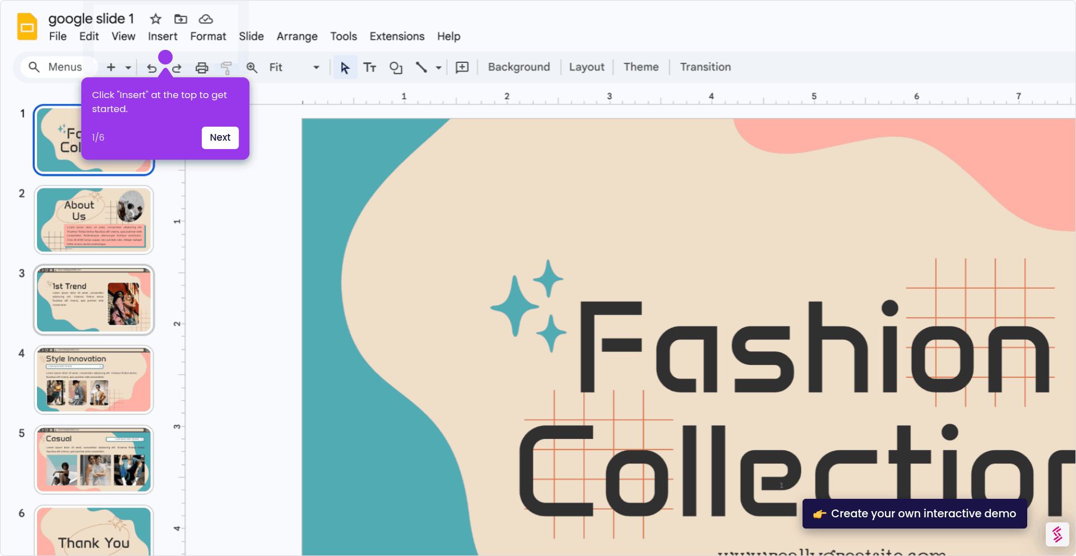Open the Format menu
The image size is (1076, 556).
coord(208,36)
